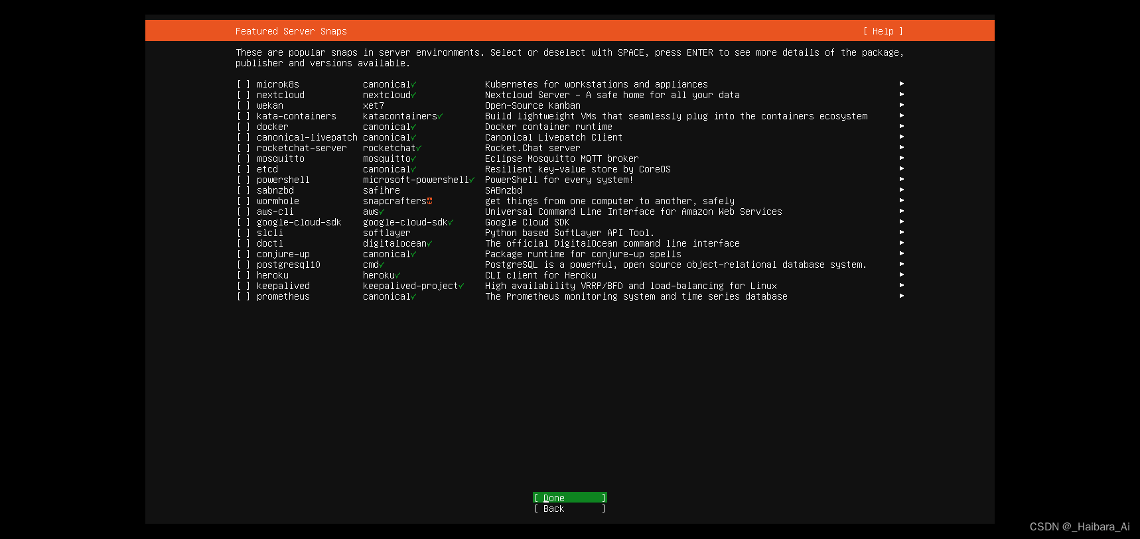Check the kata-containers checkbox
Viewport: 1140px width, 539px height.
coord(244,116)
